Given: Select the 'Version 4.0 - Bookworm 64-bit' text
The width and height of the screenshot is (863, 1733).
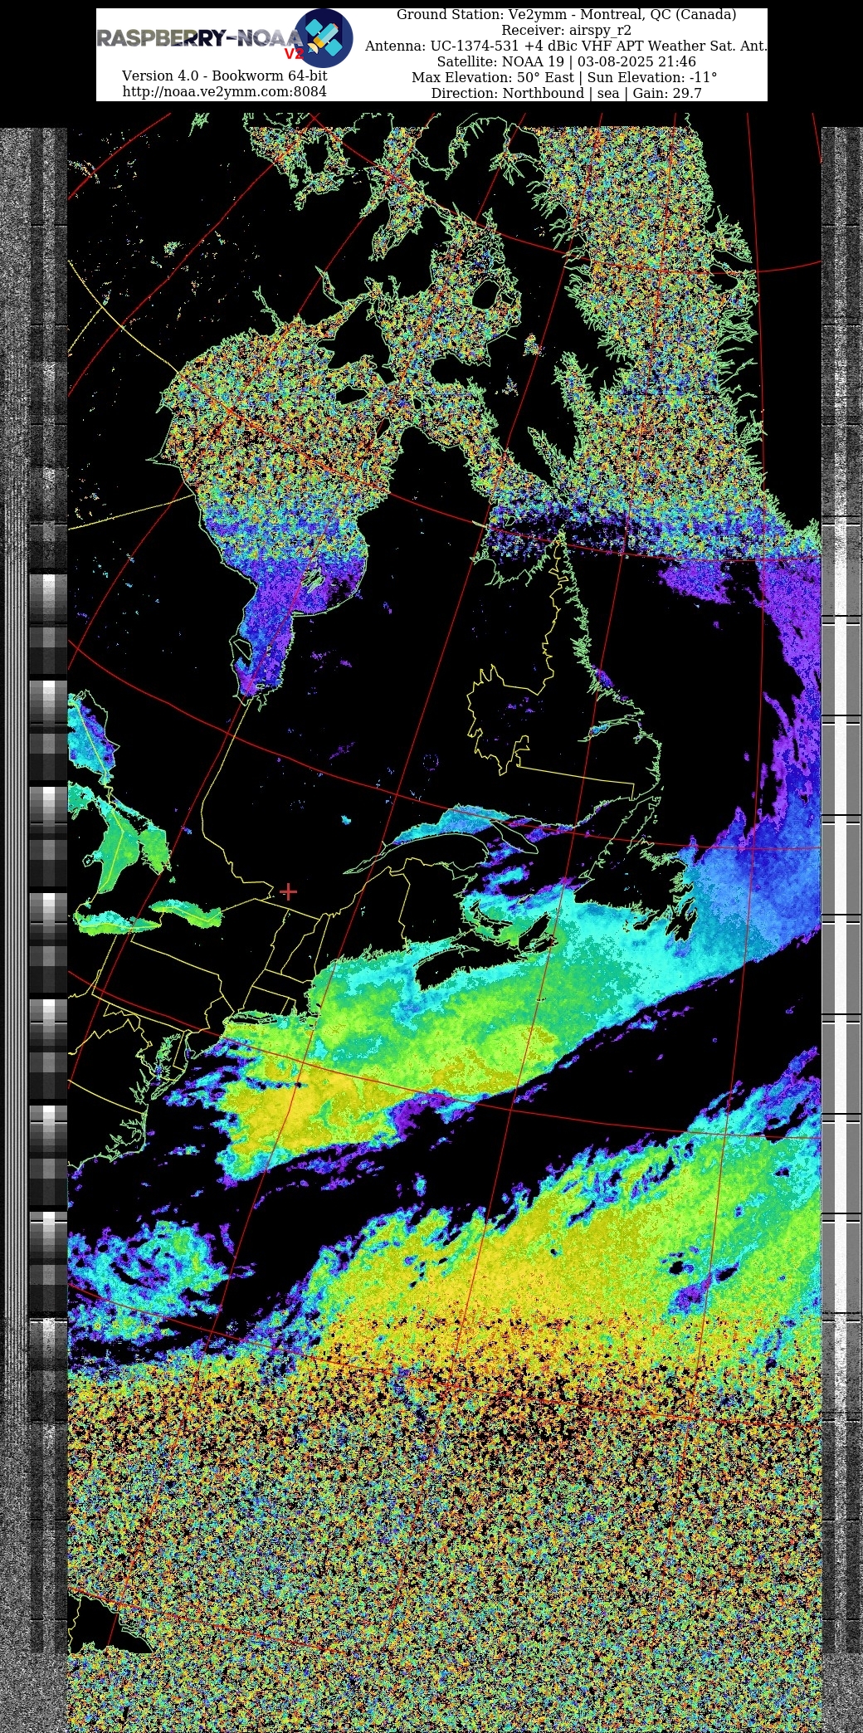Looking at the screenshot, I should click(x=225, y=76).
